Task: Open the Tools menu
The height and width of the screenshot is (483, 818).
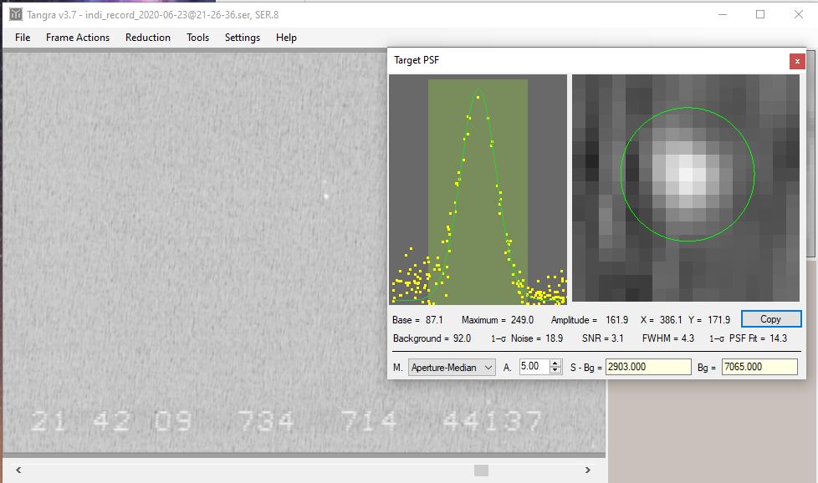Action: [x=198, y=38]
